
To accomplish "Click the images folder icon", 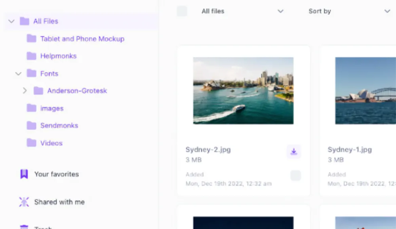I will [x=32, y=108].
